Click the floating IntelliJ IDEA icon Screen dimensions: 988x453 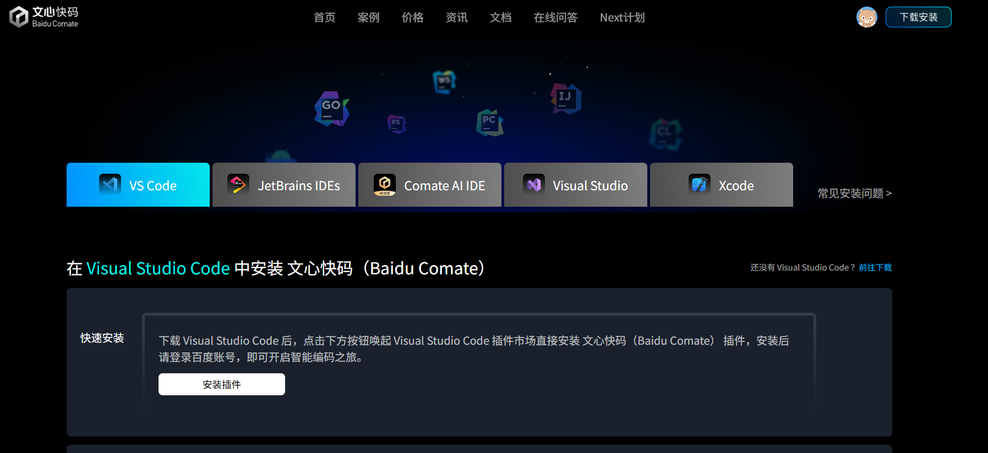tap(566, 98)
